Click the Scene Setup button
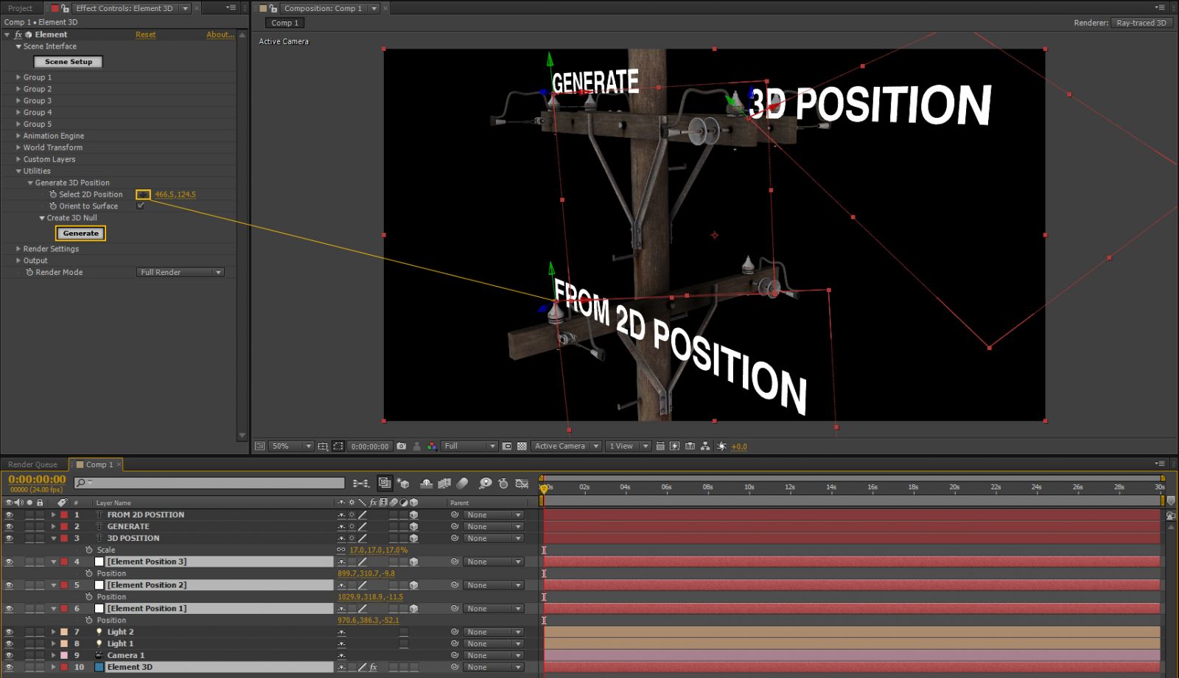 click(x=69, y=62)
